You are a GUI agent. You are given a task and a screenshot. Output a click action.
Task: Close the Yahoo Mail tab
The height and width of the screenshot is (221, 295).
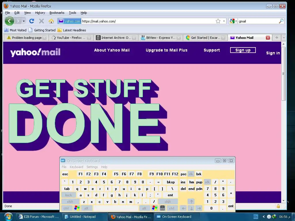[x=268, y=38]
